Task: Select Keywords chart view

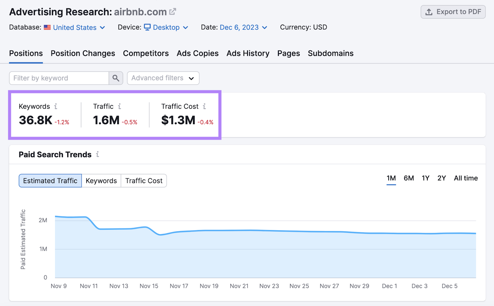Action: (x=101, y=181)
